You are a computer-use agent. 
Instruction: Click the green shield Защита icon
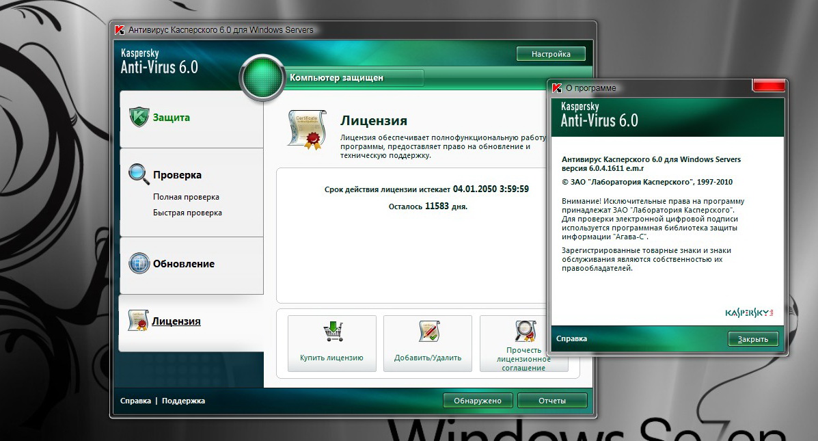[139, 117]
